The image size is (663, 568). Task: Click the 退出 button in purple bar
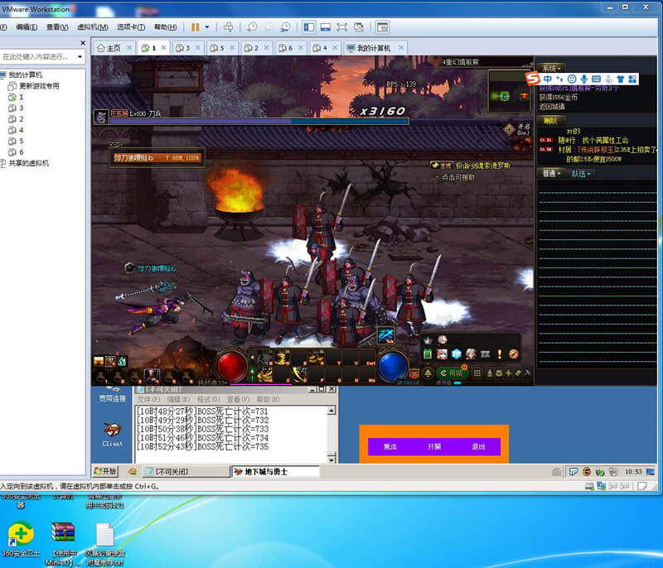(x=479, y=446)
